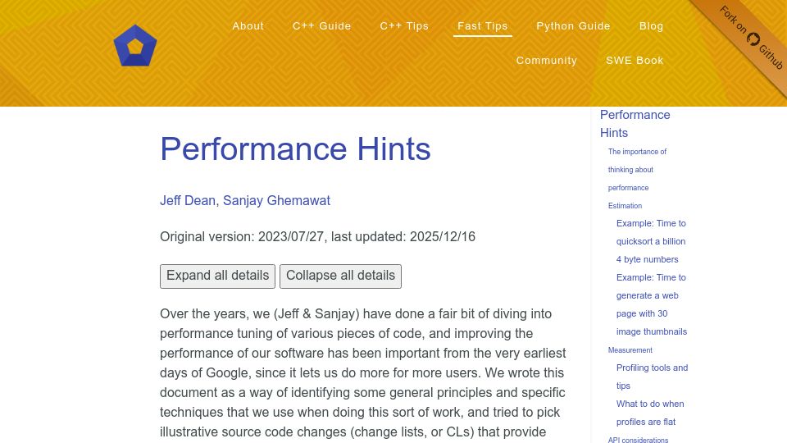This screenshot has height=443, width=787.
Task: Jump to the Estimation section
Action: pyautogui.click(x=625, y=206)
